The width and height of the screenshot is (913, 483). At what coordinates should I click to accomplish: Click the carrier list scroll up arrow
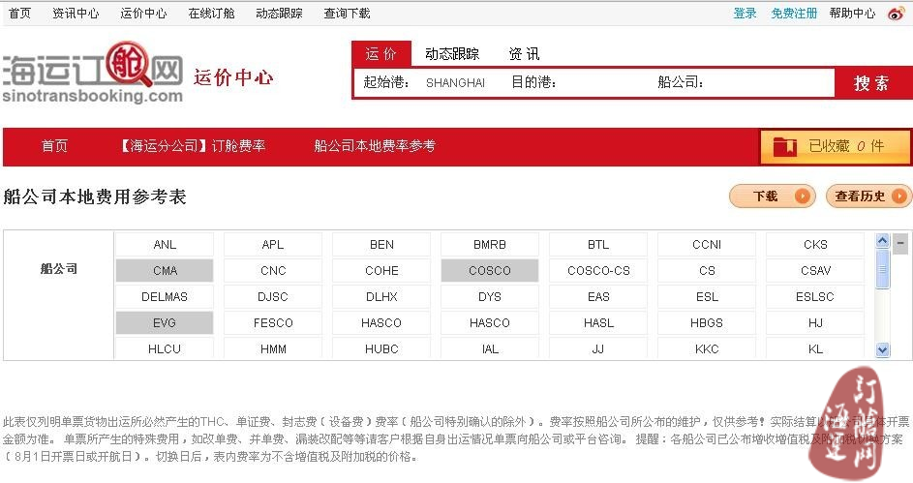coord(883,240)
